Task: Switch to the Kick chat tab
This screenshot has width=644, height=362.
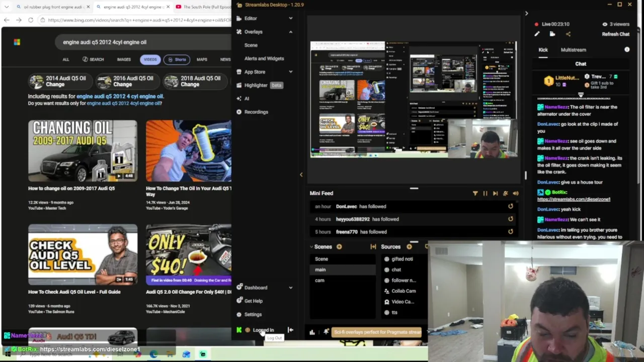Action: click(543, 50)
